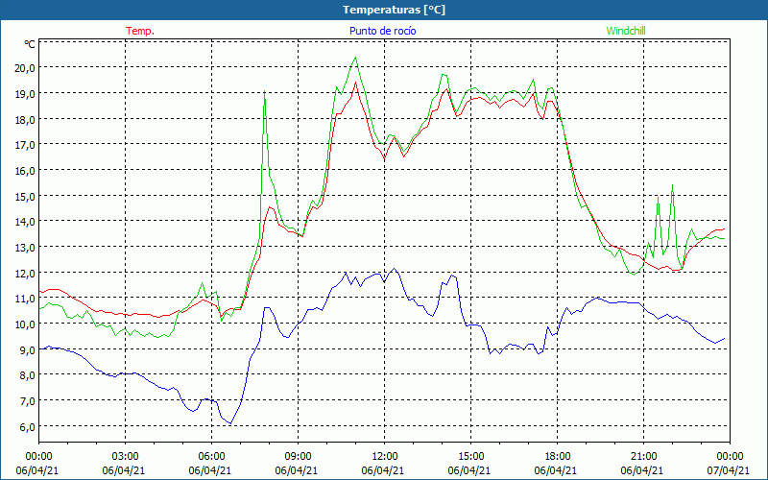Click the 15:00 time axis label
The width and height of the screenshot is (768, 480).
tap(470, 456)
